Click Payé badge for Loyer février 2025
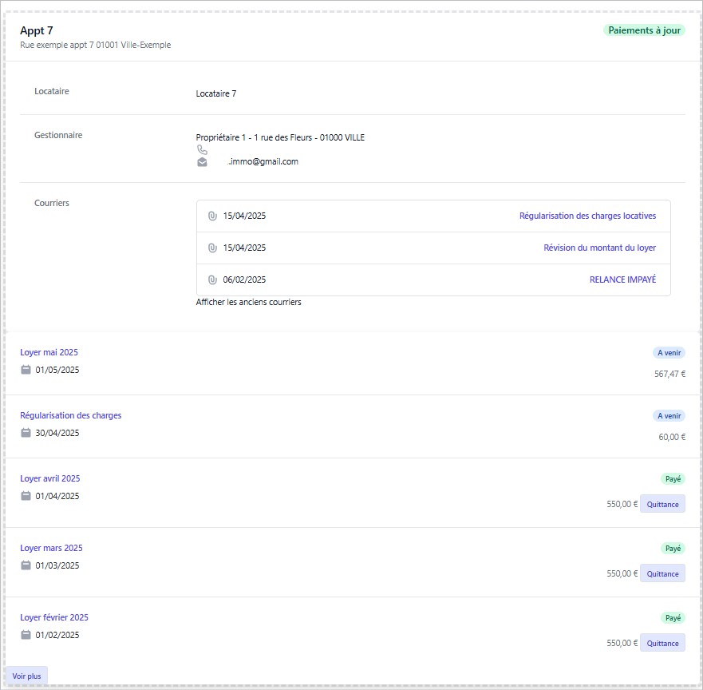 673,618
